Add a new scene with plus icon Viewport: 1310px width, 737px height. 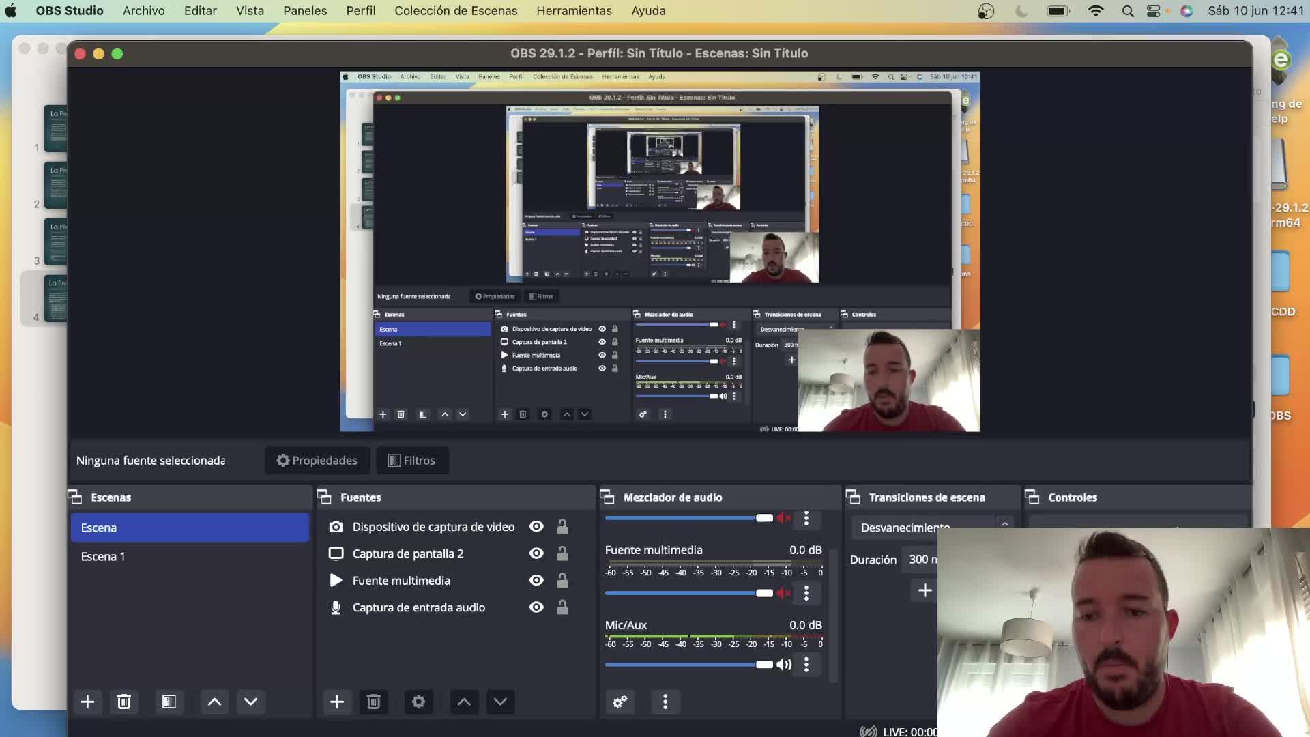click(x=87, y=702)
